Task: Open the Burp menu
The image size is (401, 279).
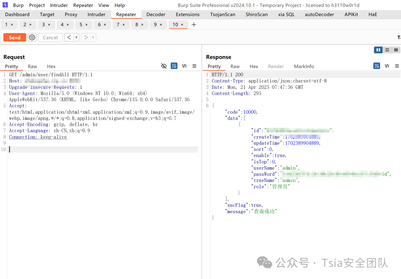Action: (x=18, y=5)
